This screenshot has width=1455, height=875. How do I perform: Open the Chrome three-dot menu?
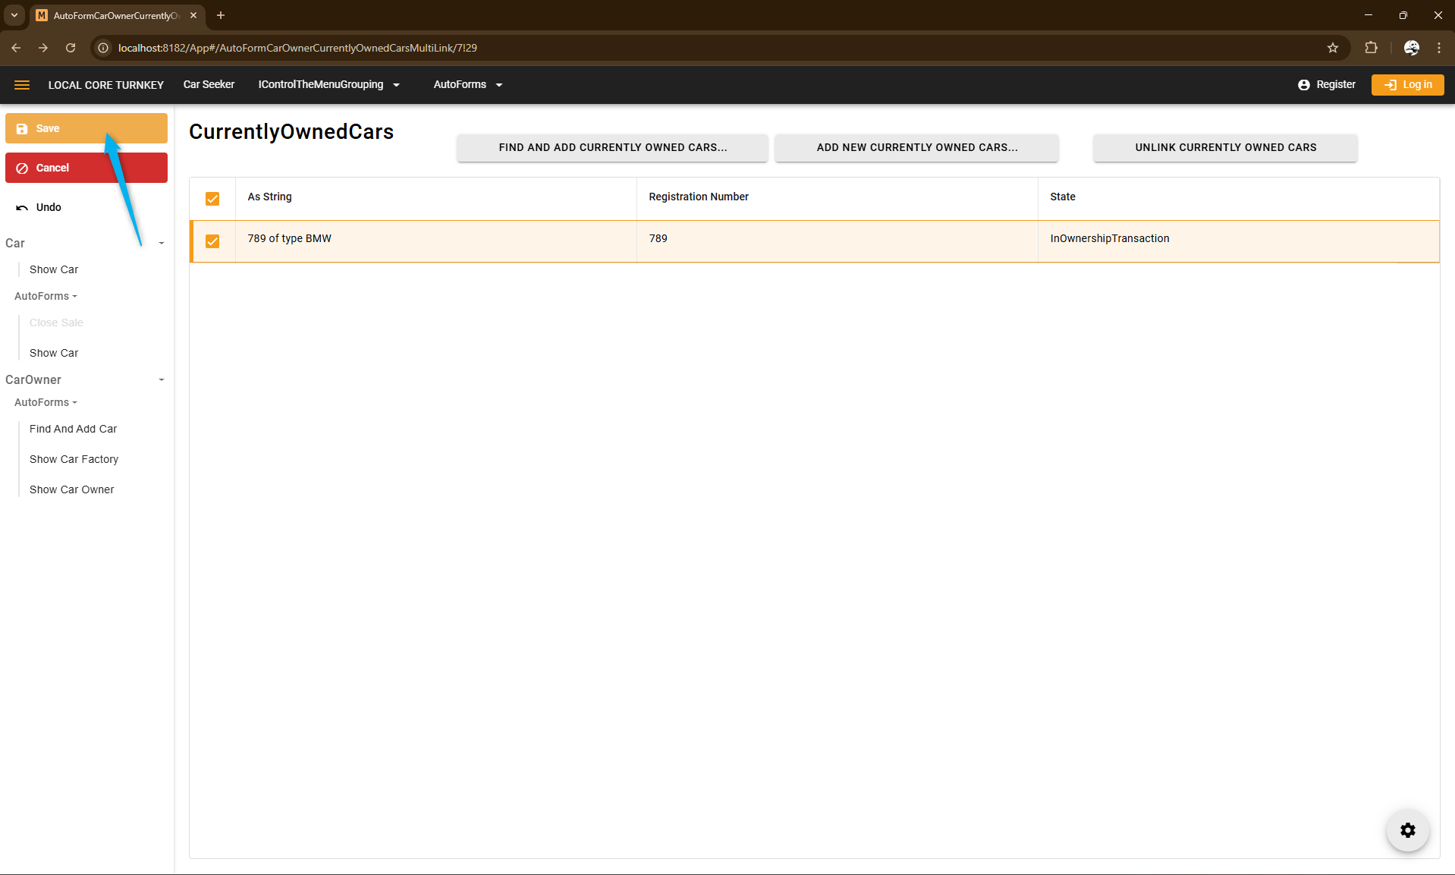[x=1439, y=48]
